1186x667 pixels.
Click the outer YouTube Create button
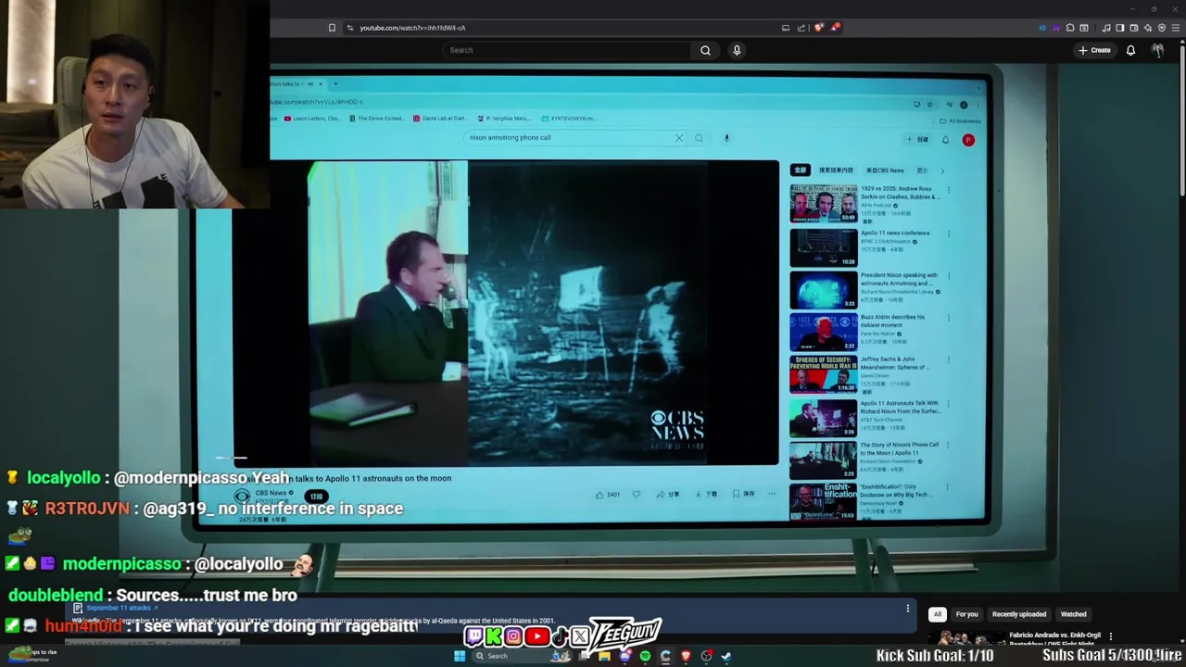tap(1094, 50)
